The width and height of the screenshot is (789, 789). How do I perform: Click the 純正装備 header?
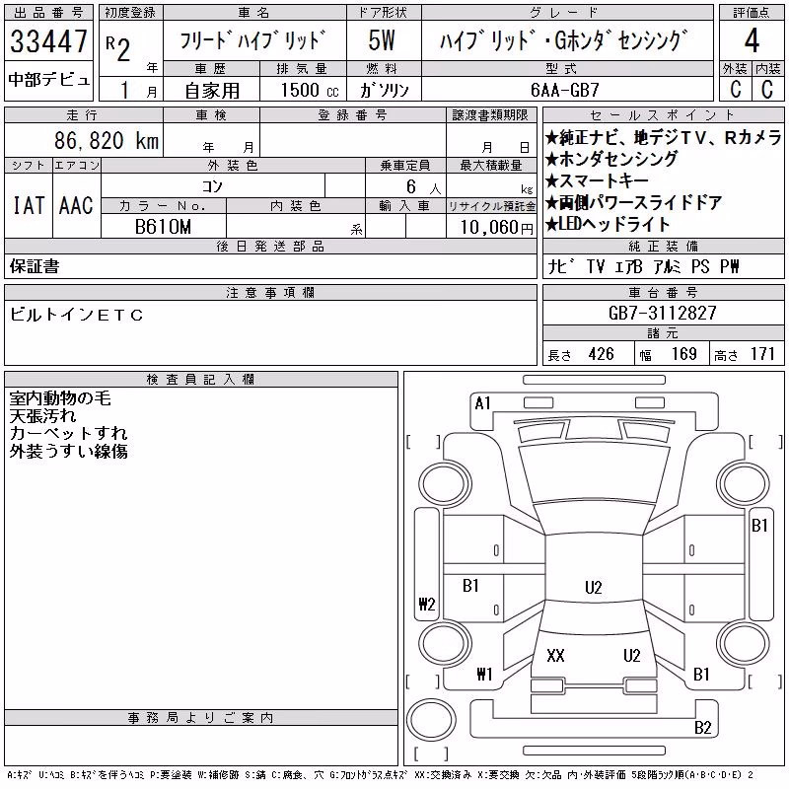[663, 246]
